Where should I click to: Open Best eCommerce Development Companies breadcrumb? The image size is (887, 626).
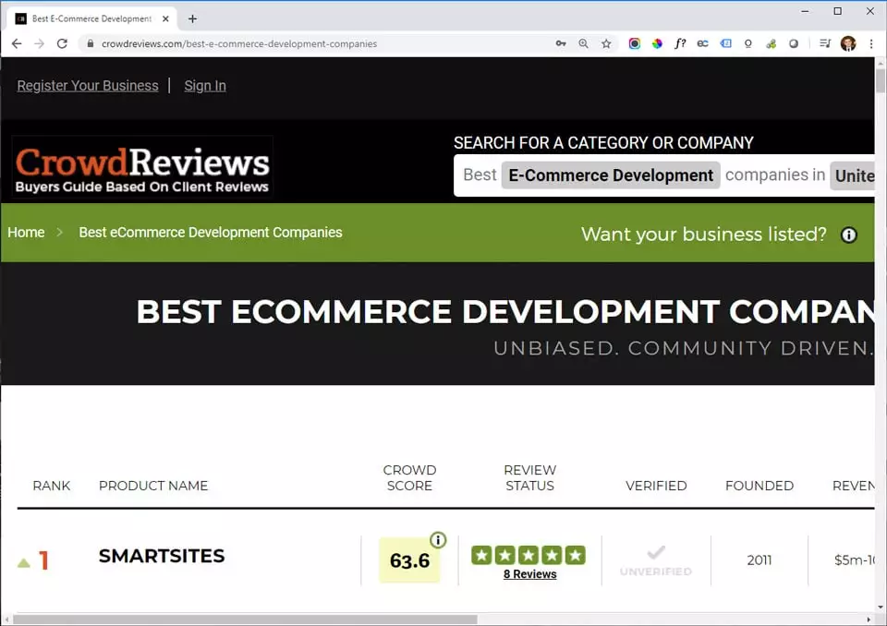point(211,233)
